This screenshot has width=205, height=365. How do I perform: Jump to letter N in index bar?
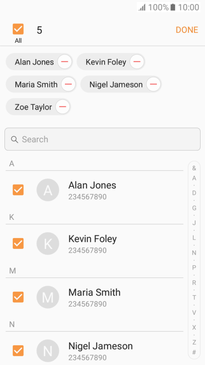click(x=194, y=253)
